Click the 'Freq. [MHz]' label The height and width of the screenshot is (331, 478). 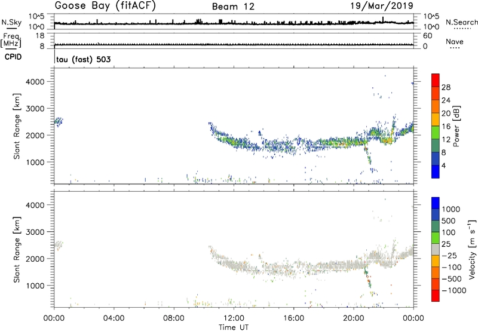pos(11,40)
